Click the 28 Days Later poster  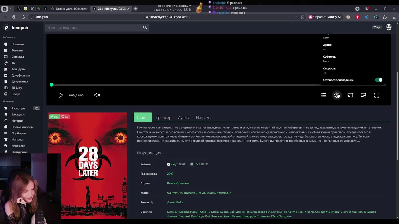(x=88, y=166)
